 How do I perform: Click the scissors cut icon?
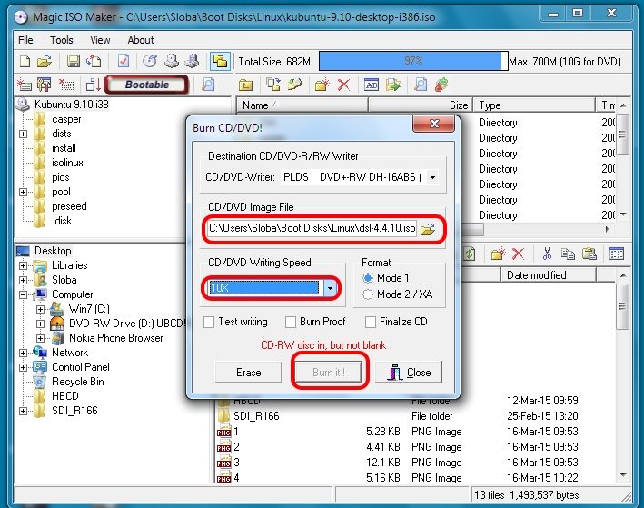(x=547, y=254)
